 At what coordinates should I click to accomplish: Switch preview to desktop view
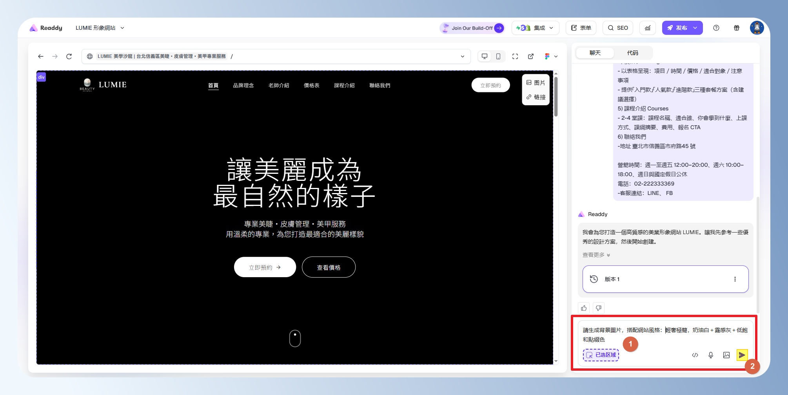click(485, 56)
